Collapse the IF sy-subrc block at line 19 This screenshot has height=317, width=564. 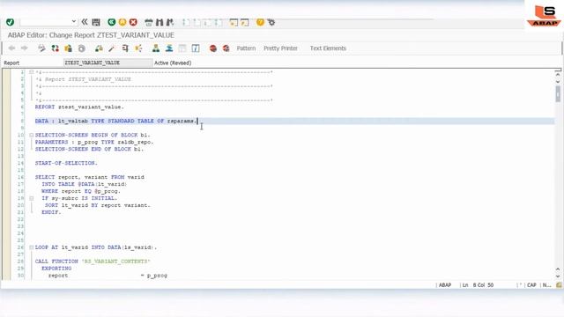pos(32,198)
